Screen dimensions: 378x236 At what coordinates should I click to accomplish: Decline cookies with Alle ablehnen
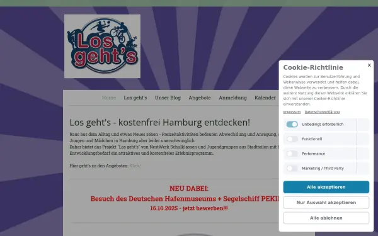click(x=326, y=218)
